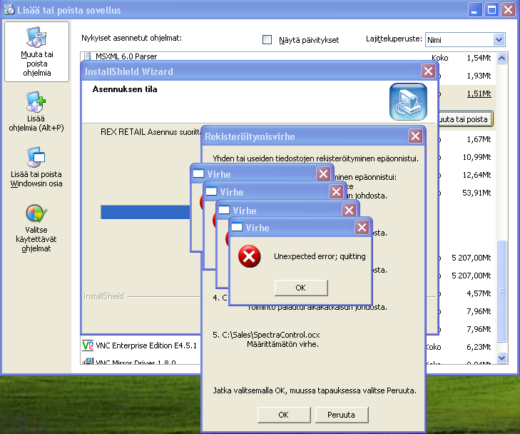Close the Rekisteröitymisvirhe dialog window

coord(415,136)
